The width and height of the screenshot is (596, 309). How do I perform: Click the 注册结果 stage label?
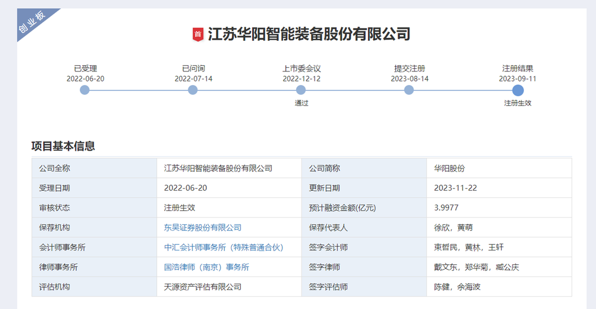(x=518, y=69)
